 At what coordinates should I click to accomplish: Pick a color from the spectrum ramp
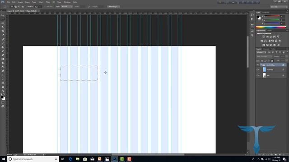(271, 27)
